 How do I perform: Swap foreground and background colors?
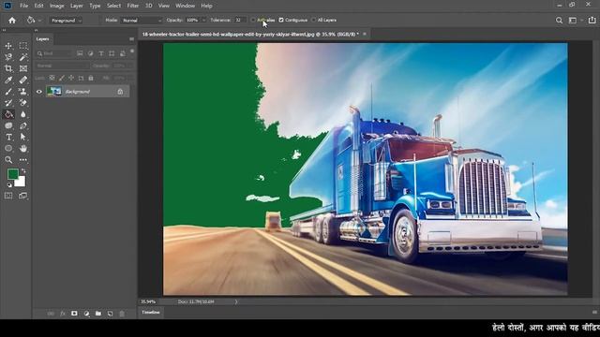pos(23,170)
